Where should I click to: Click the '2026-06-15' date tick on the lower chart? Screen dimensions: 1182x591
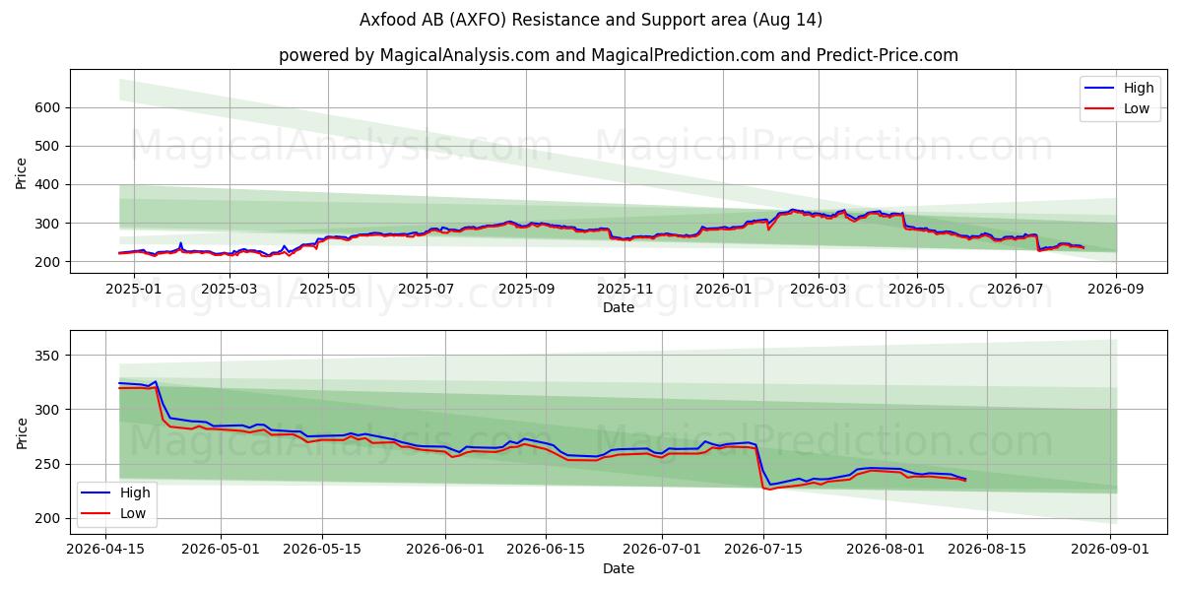547,550
